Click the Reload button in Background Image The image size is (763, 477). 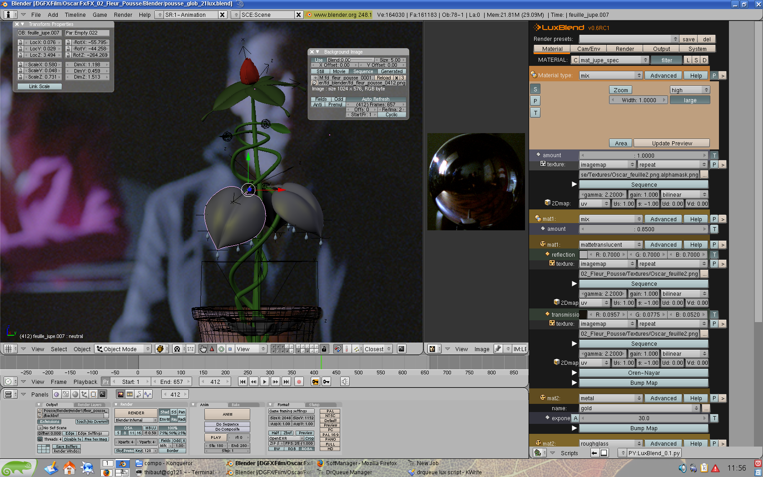(383, 78)
